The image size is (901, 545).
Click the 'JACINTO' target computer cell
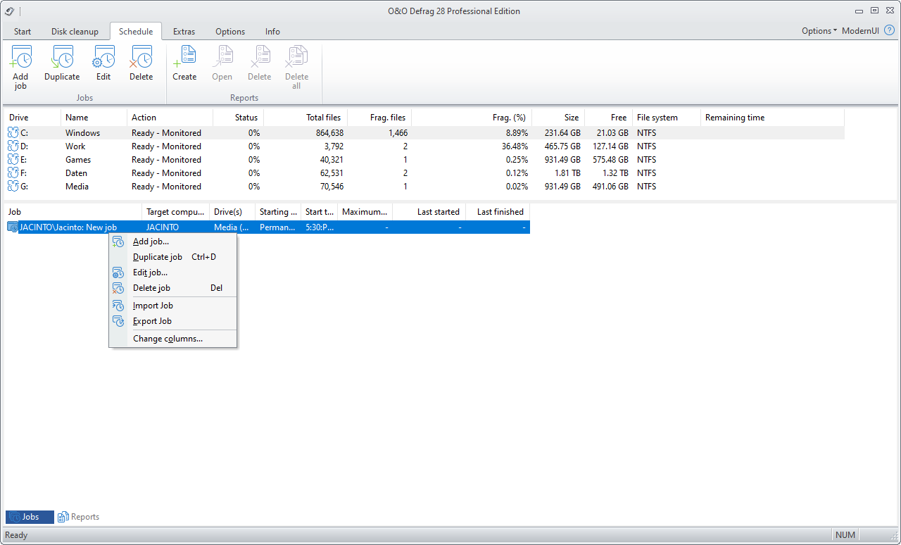(x=163, y=227)
